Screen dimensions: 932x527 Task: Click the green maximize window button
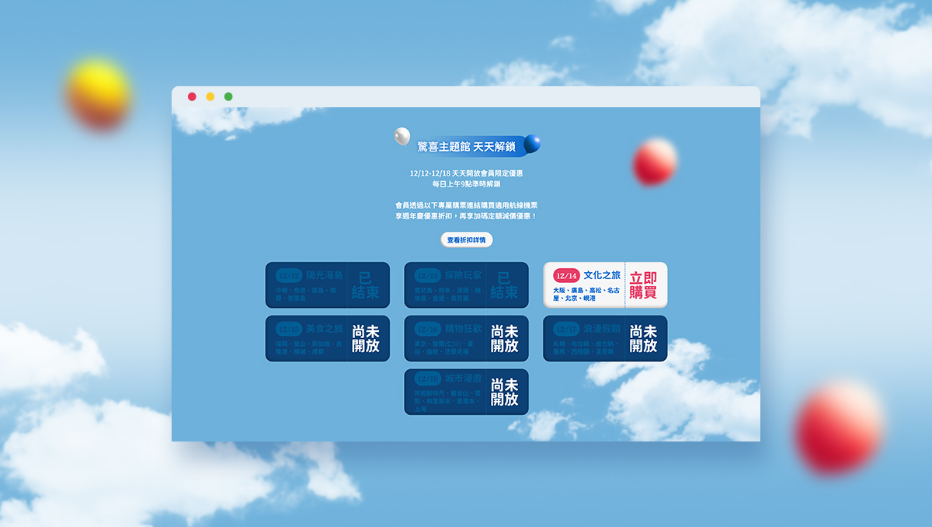tap(228, 96)
